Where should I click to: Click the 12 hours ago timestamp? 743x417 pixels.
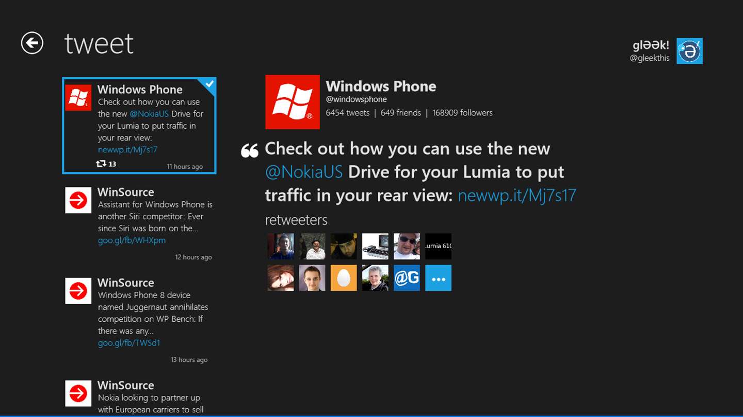pos(193,257)
